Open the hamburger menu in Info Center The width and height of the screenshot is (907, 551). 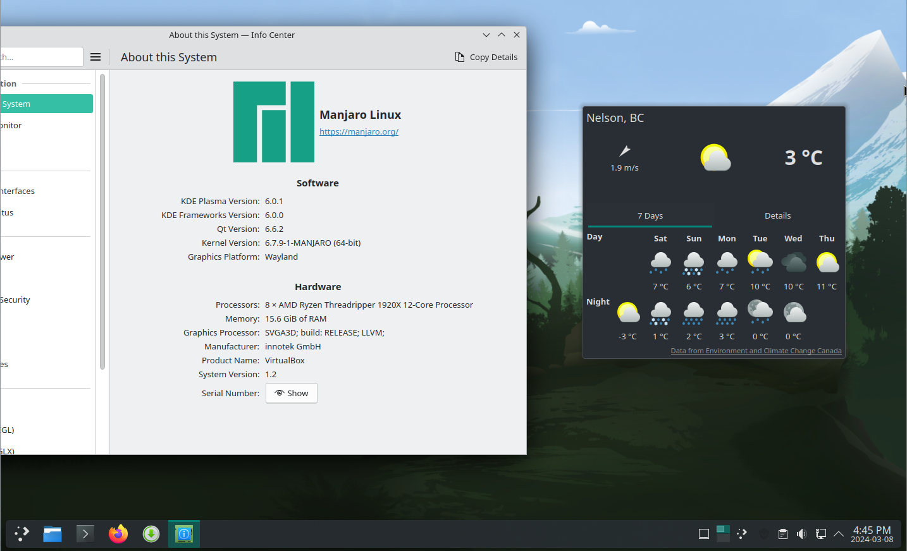click(96, 57)
